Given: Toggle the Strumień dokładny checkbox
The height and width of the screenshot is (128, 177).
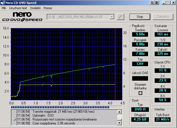Looking at the screenshot, I should coord(140,93).
